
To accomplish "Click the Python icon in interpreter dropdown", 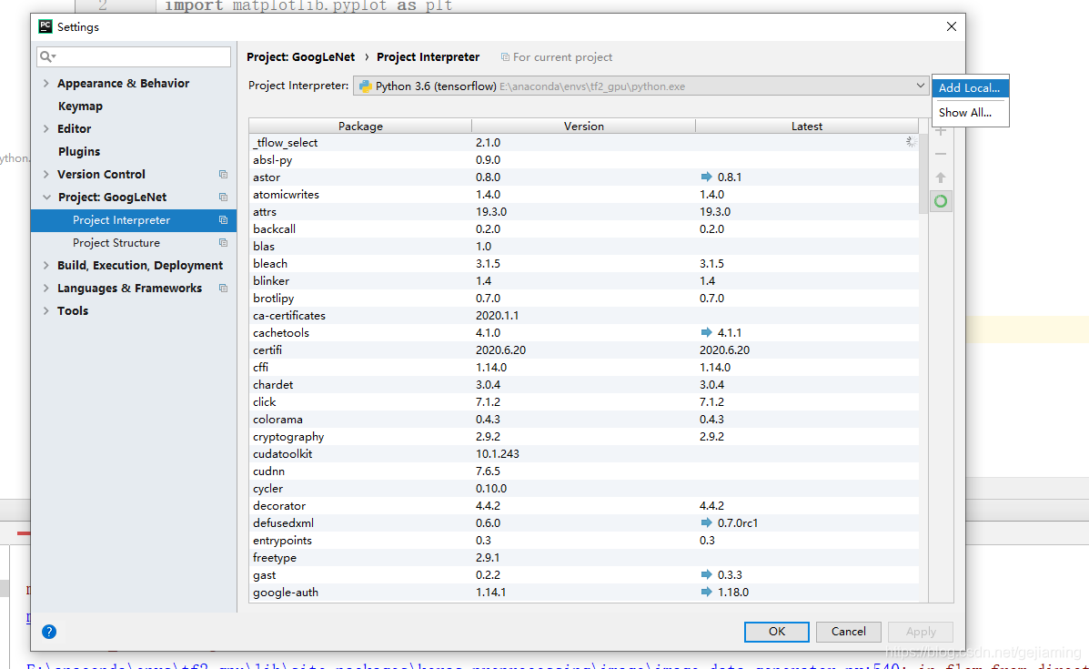I will (366, 86).
